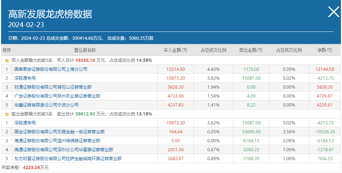Click buy total 43838.18
The height and width of the screenshot is (173, 342).
(85, 60)
